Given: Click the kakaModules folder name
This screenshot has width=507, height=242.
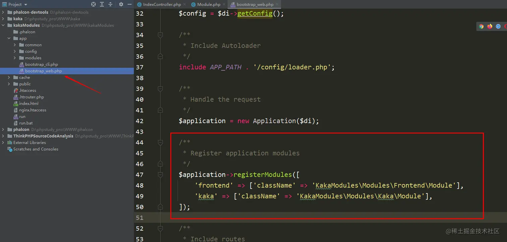Looking at the screenshot, I should pos(26,25).
